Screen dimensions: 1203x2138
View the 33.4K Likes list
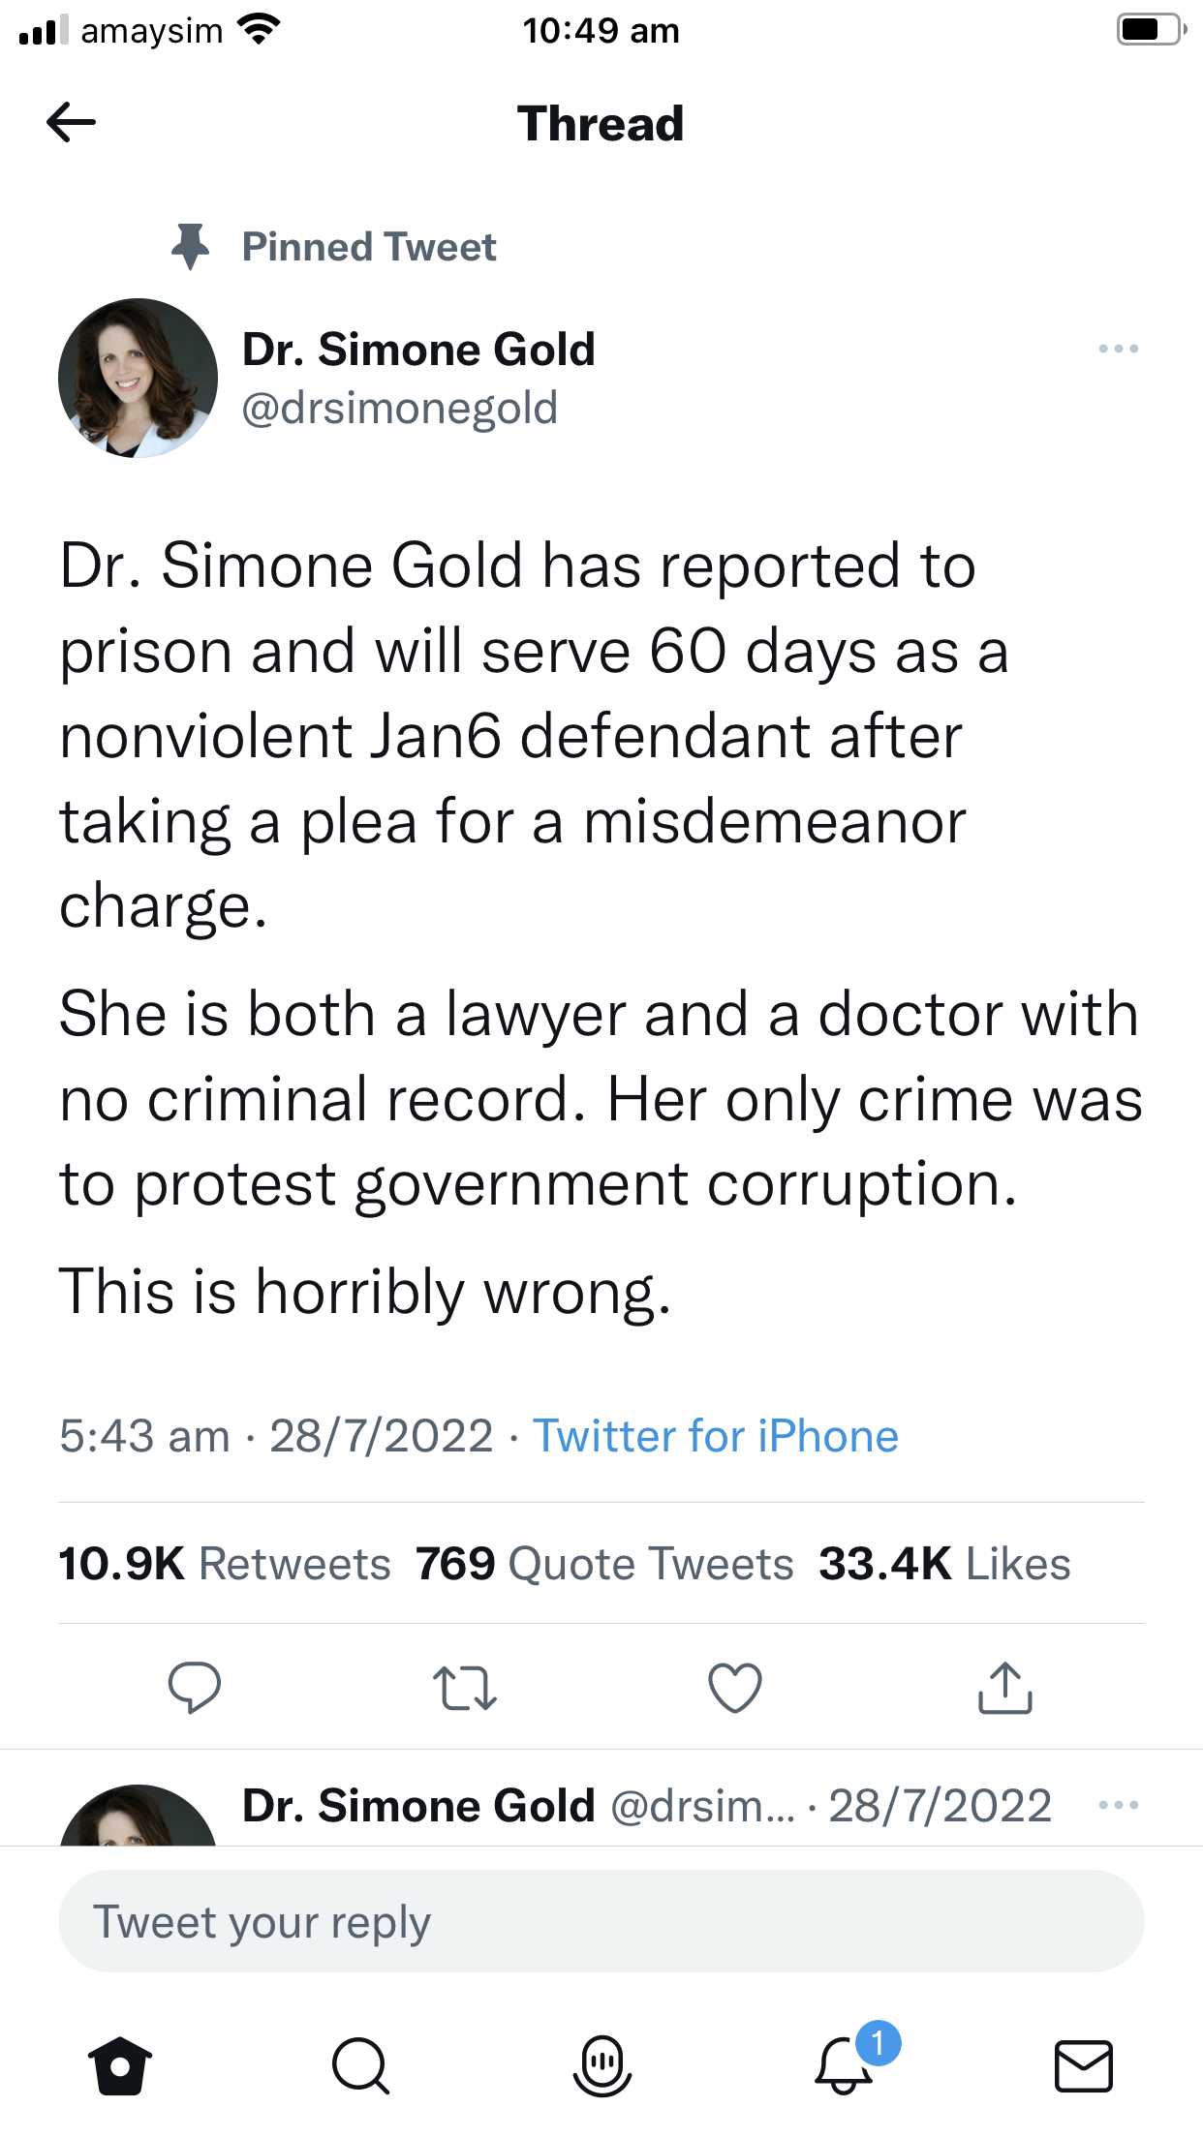click(944, 1564)
